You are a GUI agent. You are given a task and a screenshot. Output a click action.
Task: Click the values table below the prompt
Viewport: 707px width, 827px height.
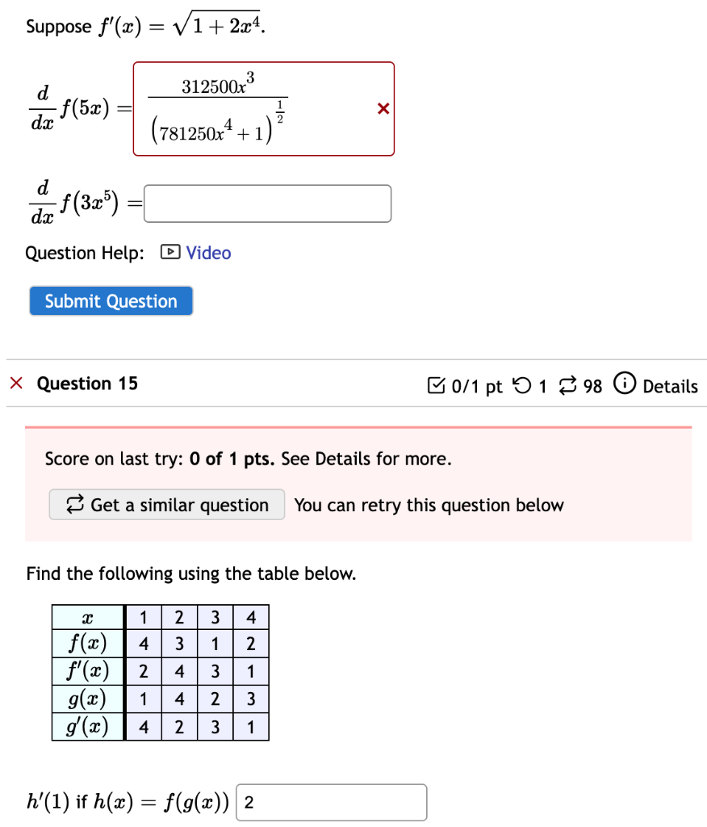tap(160, 672)
